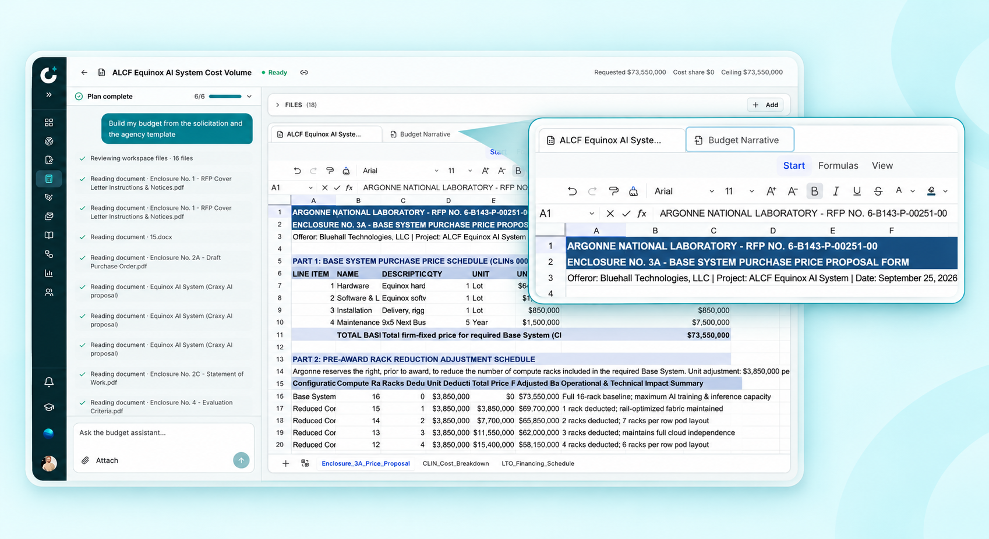Open the A1 name box dropdown in the enlarged callout
This screenshot has width=989, height=539.
pyautogui.click(x=592, y=214)
